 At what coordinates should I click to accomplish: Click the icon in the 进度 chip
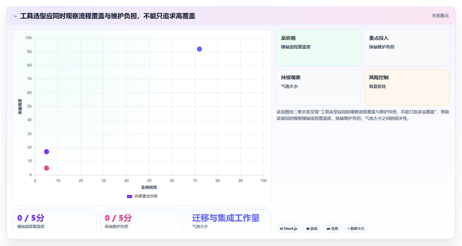328,229
